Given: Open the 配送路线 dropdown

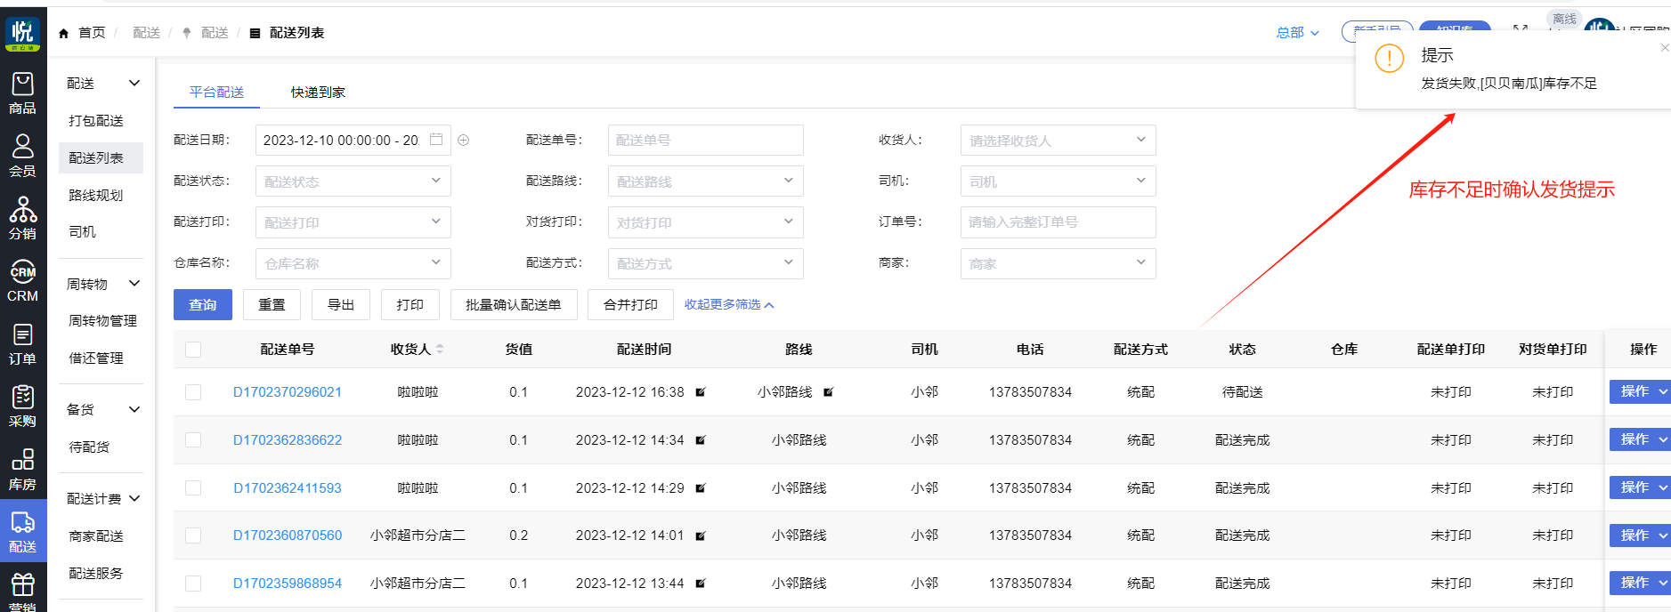Looking at the screenshot, I should [x=706, y=181].
